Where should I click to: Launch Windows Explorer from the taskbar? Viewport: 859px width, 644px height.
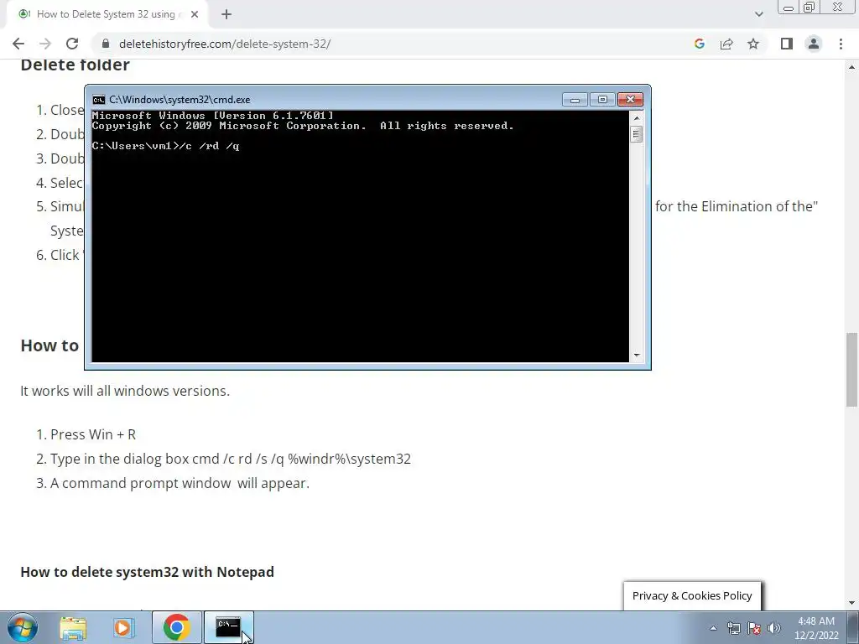pyautogui.click(x=73, y=627)
